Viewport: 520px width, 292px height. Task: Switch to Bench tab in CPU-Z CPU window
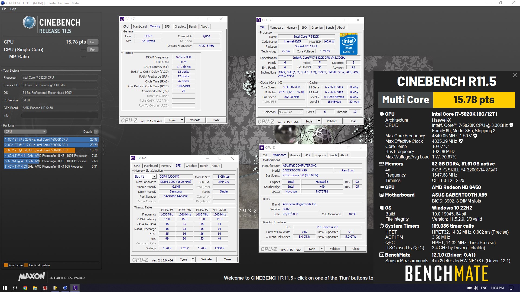pos(330,28)
